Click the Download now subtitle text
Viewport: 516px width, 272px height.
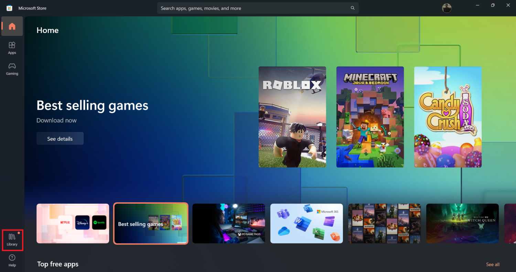pos(57,120)
